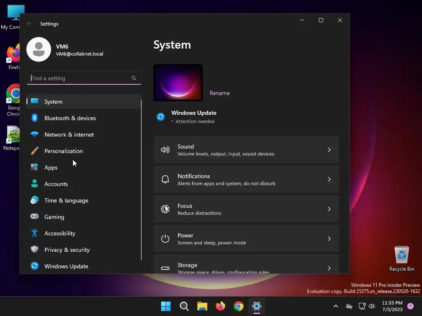The width and height of the screenshot is (422, 316).
Task: Open Gaming settings label
Action: point(54,217)
